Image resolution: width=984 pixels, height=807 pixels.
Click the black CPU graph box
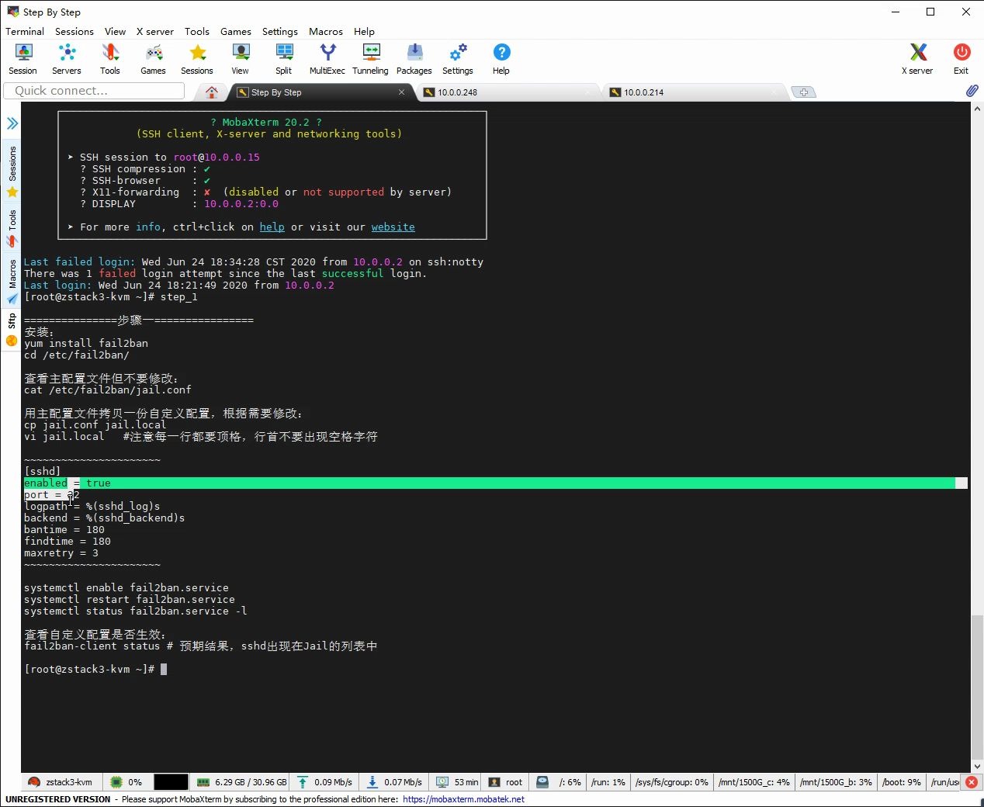point(171,782)
